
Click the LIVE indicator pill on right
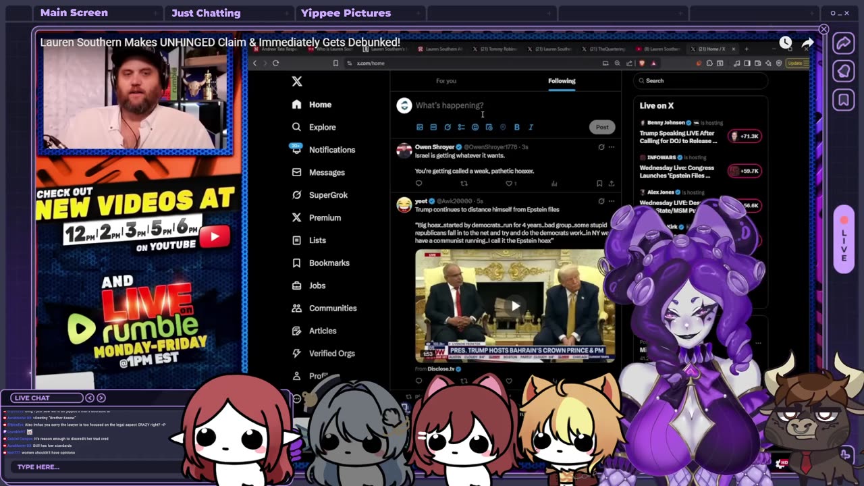[844, 240]
